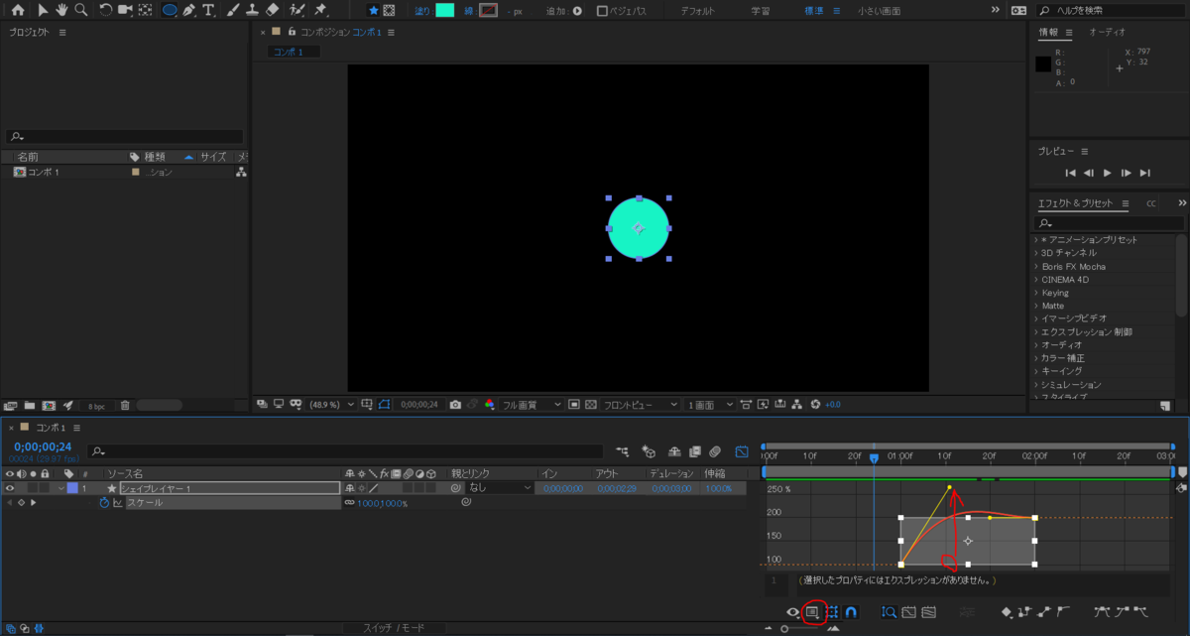Open the 親とリンク なし dropdown
Viewport: 1190px width, 636px height.
click(x=501, y=488)
